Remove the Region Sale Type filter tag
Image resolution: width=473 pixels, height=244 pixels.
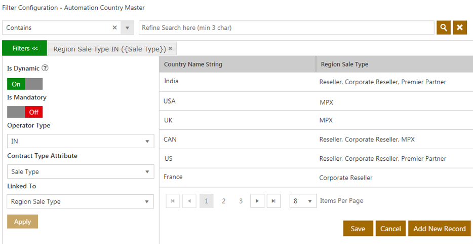[x=171, y=49]
